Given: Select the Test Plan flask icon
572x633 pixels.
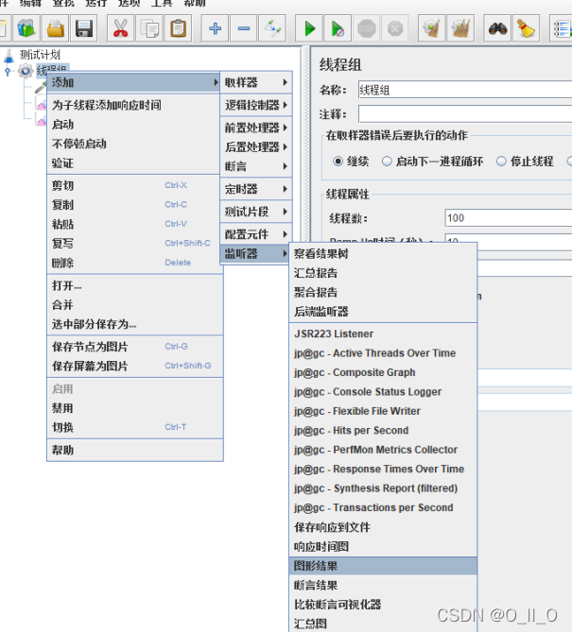Looking at the screenshot, I should 9,56.
